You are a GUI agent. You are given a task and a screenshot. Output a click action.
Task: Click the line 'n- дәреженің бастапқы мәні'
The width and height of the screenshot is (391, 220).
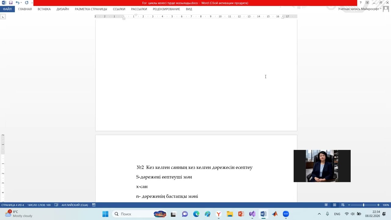[x=167, y=196]
